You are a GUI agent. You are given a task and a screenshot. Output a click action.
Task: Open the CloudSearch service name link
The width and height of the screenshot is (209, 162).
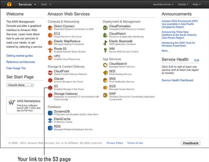coord(118,64)
